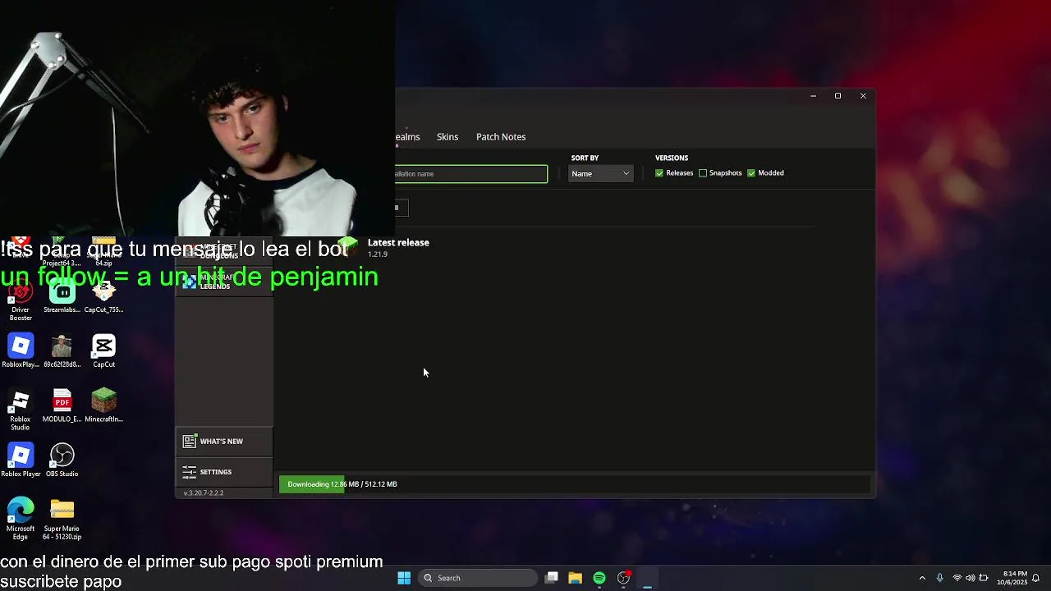Viewport: 1051px width, 591px height.
Task: Open the volume speaker icon in the tray
Action: click(x=971, y=578)
